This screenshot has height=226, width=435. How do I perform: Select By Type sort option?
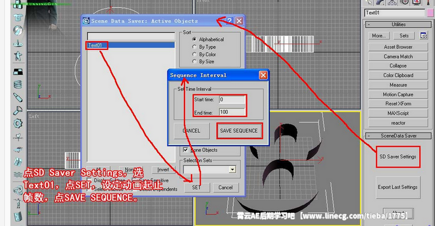point(194,47)
